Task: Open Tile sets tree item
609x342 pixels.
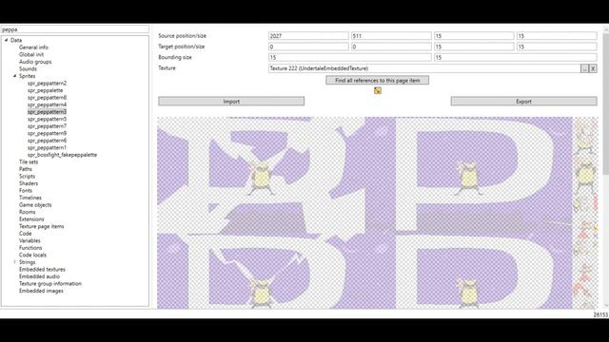Action: click(x=29, y=162)
